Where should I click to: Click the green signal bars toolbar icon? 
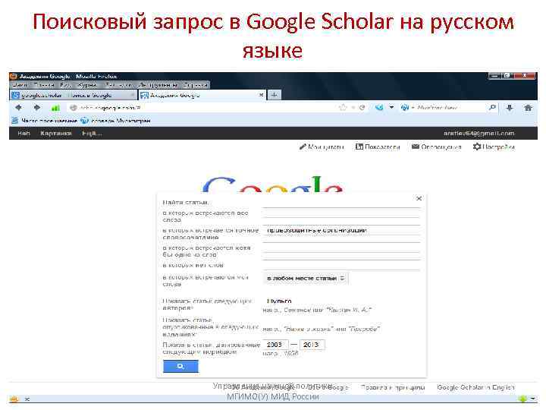pyautogui.click(x=55, y=108)
